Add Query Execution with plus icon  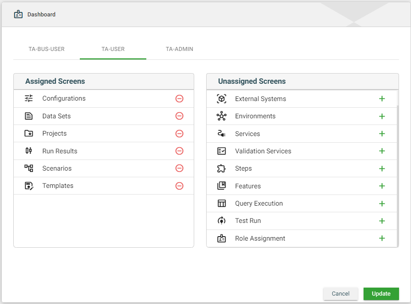coord(382,203)
